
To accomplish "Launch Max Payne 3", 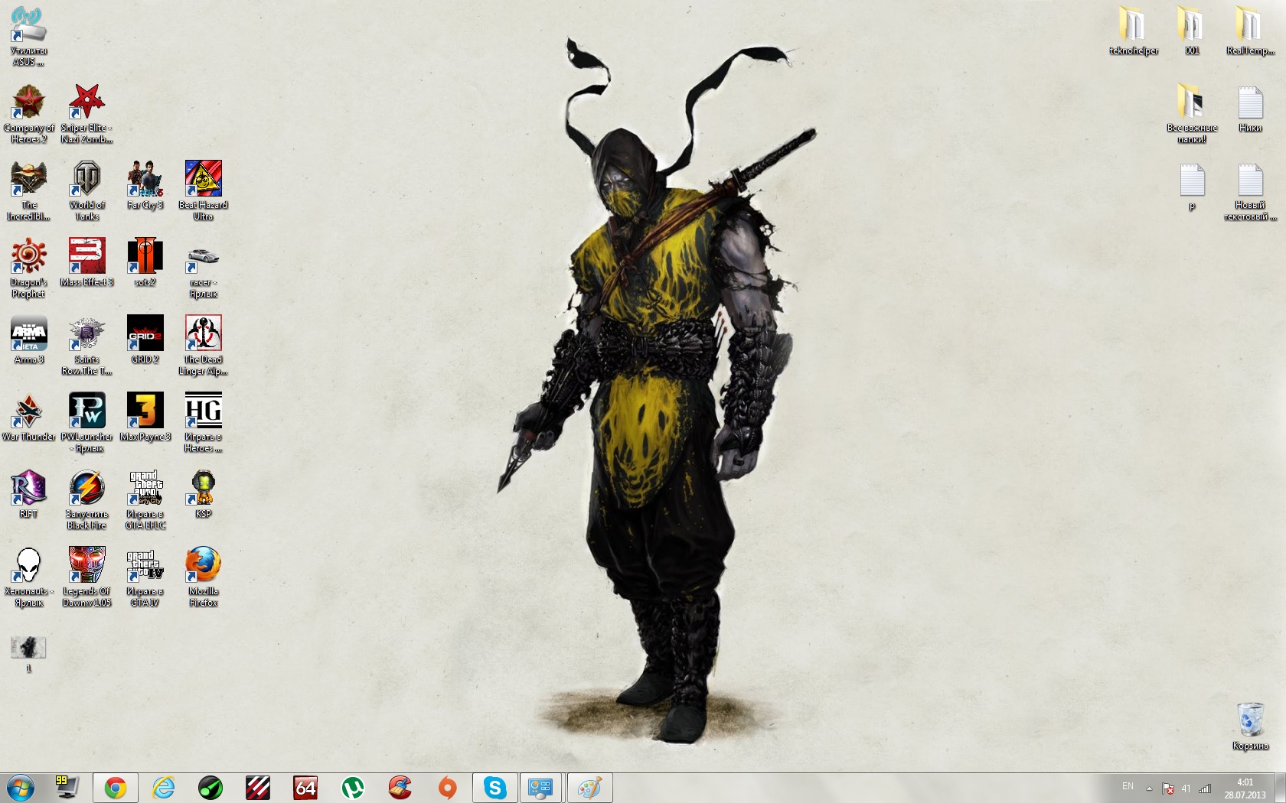I will 145,418.
